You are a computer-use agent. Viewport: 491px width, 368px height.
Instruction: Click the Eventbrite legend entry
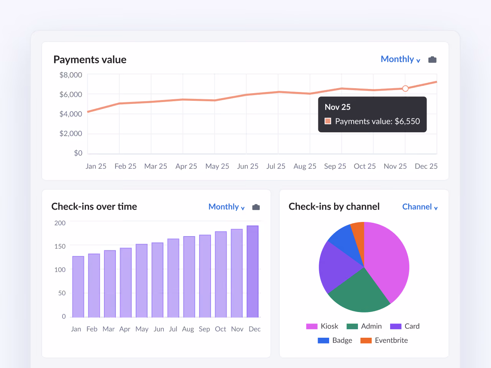384,340
